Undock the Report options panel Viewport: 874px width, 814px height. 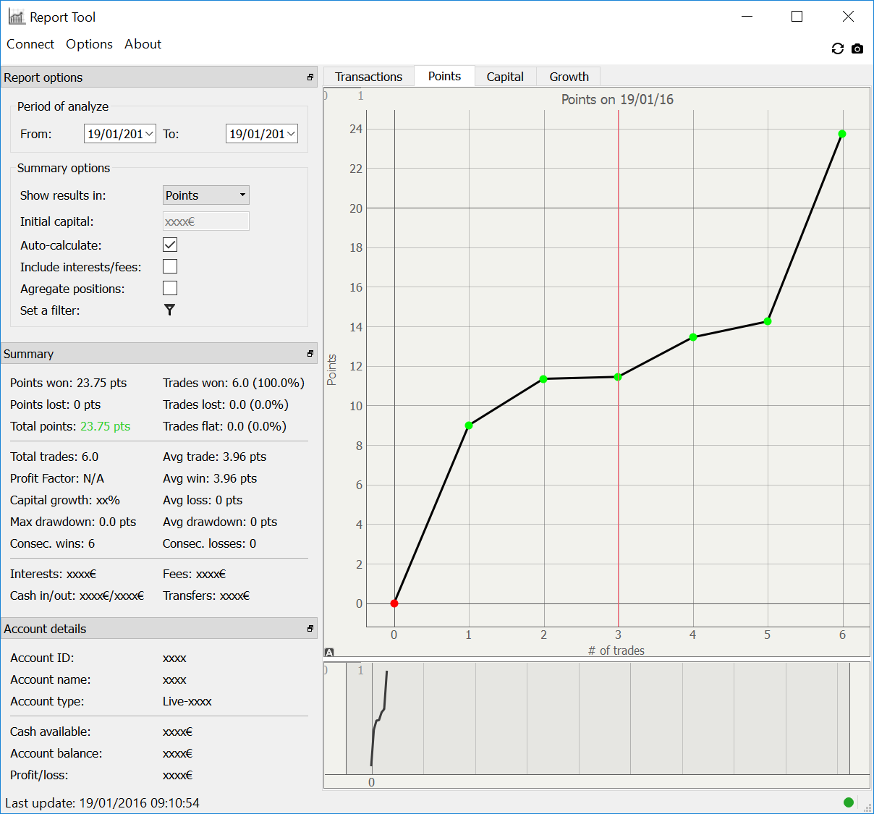pyautogui.click(x=310, y=77)
